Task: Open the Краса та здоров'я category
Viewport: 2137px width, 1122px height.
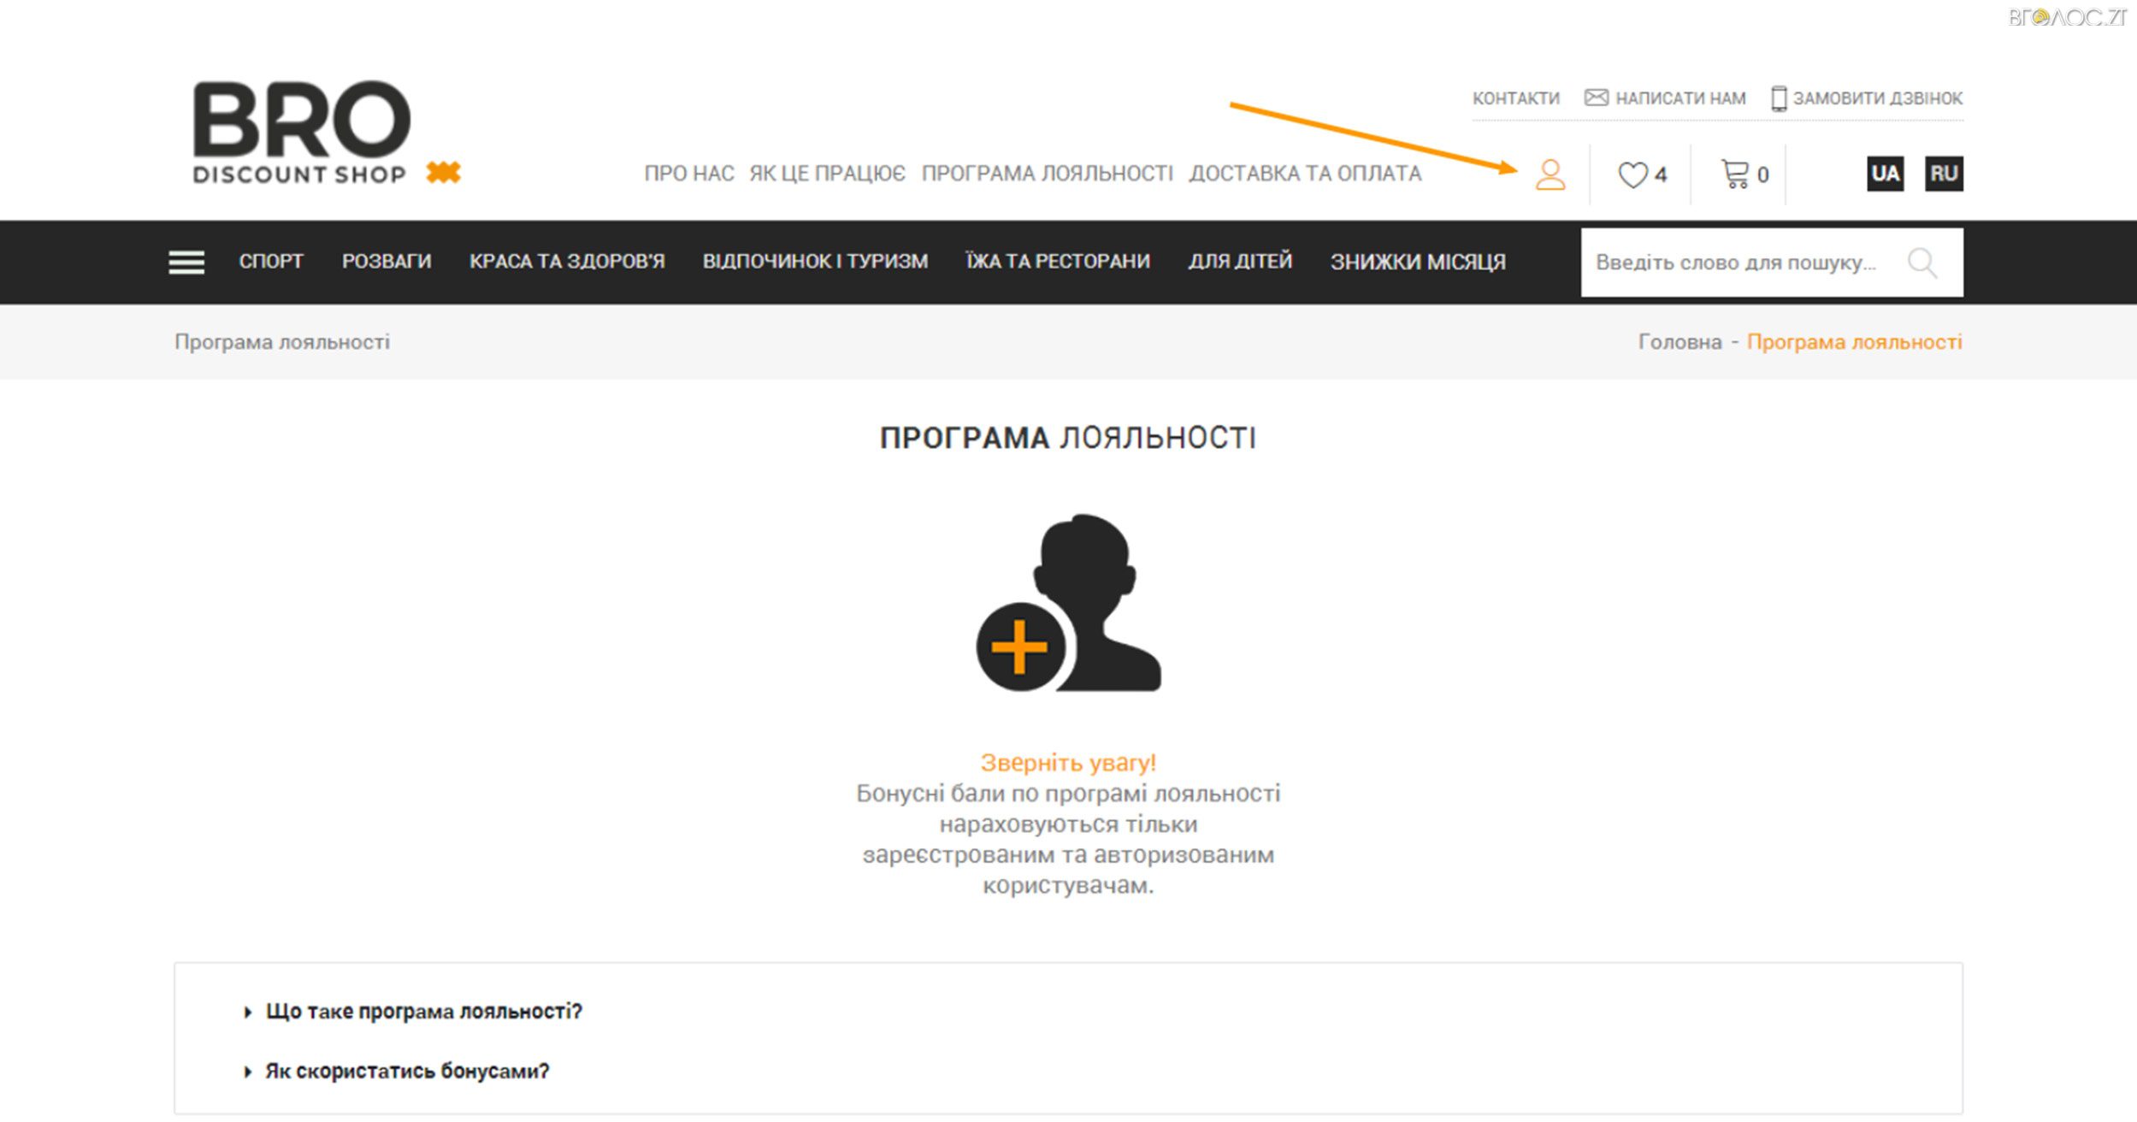Action: [x=566, y=261]
